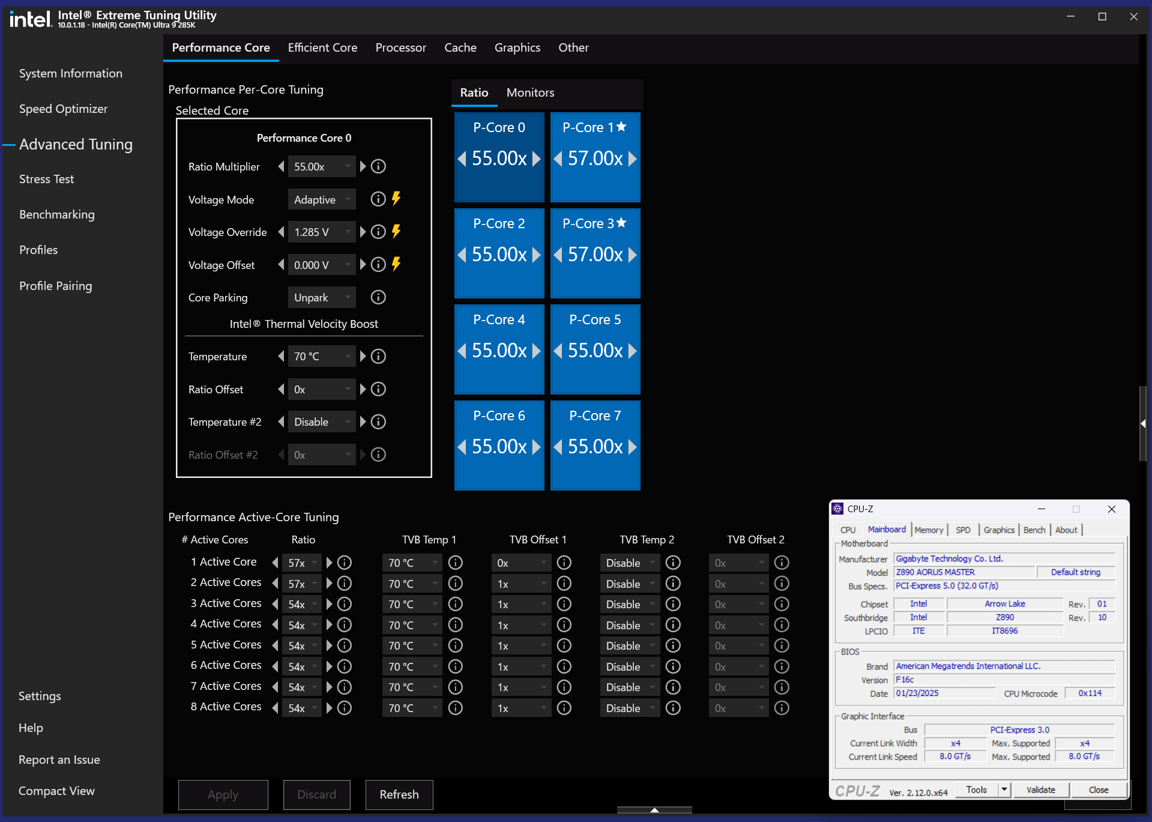Click the Refresh button
The image size is (1152, 822).
point(399,794)
